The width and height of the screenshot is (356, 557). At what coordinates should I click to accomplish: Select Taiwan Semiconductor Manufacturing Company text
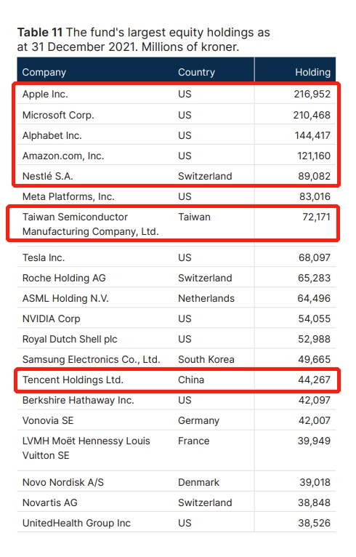pos(91,224)
